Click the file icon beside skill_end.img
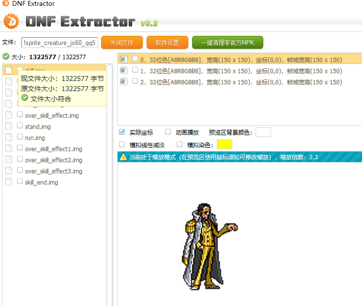 (x=9, y=182)
